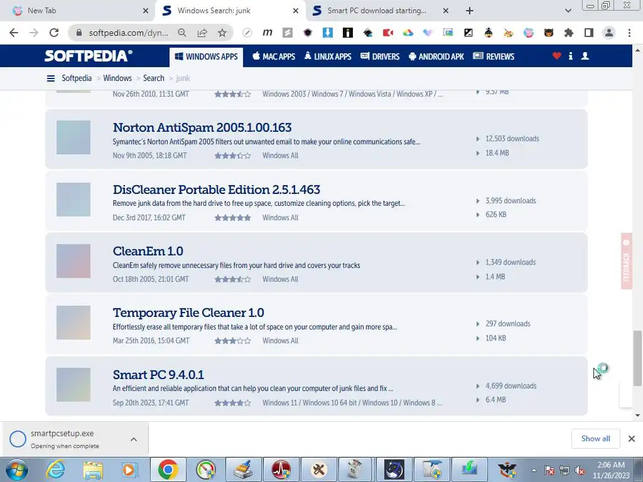This screenshot has width=643, height=482.
Task: Open Temporary File Cleaner 1.0 link
Action: click(x=188, y=313)
